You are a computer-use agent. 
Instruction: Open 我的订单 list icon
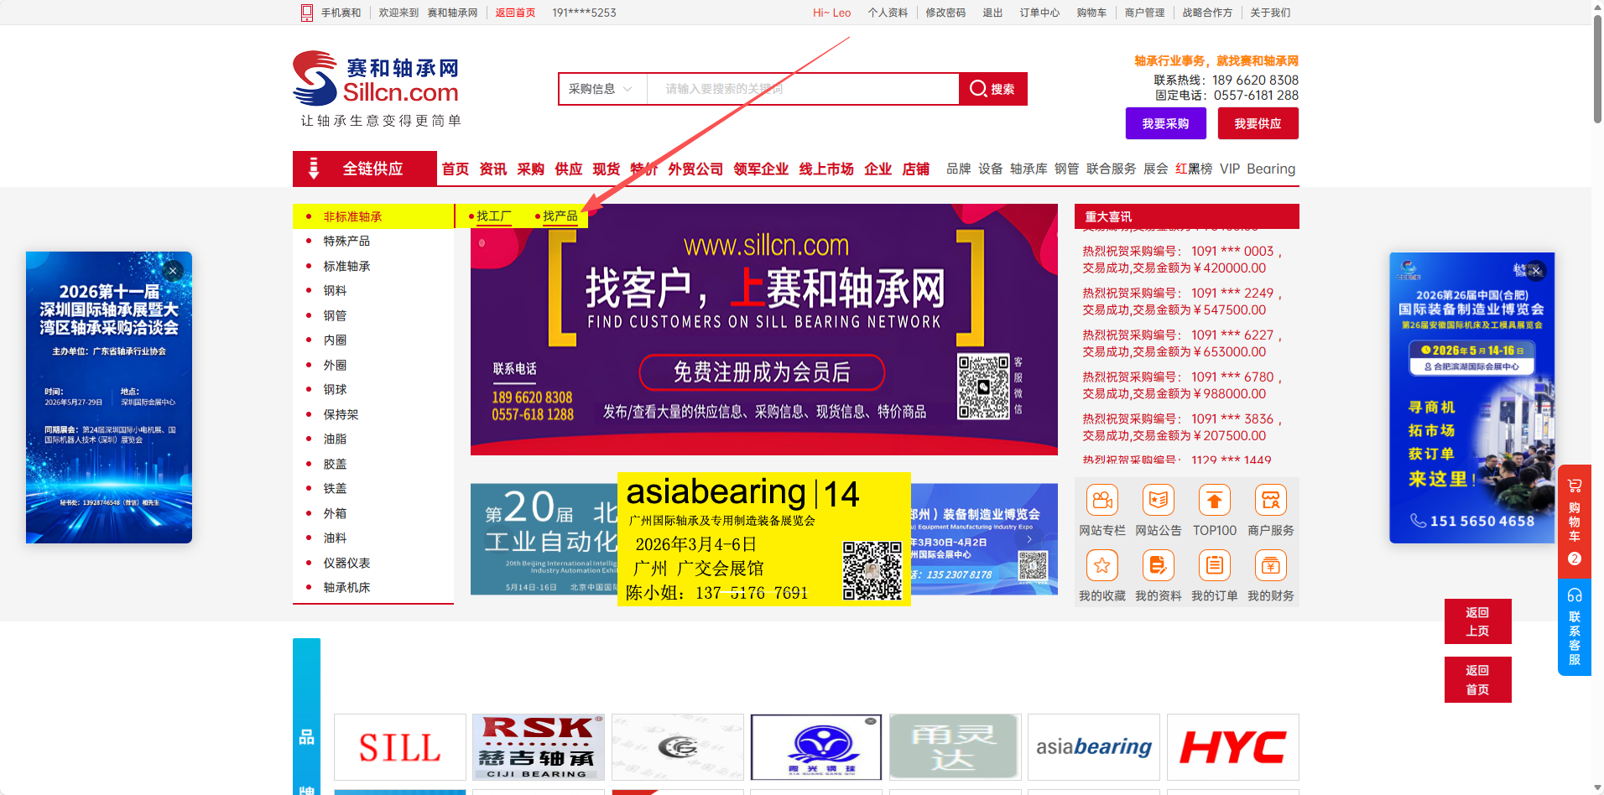[1214, 566]
